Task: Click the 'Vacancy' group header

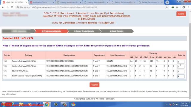Action: tap(153, 53)
